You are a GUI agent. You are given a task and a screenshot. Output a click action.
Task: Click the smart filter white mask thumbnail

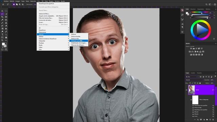pyautogui.click(x=195, y=100)
